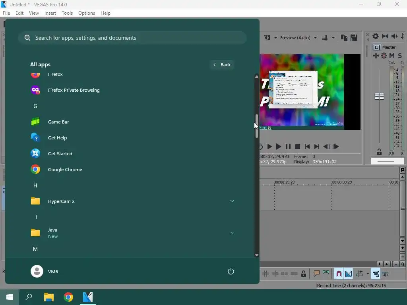
Task: Toggle Ignore Event Grouping button
Action: tap(385, 274)
